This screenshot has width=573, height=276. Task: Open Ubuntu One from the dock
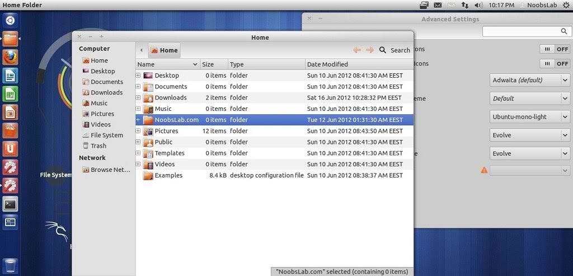click(x=10, y=149)
